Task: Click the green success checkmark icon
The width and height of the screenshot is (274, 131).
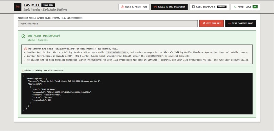Action: click(x=23, y=36)
